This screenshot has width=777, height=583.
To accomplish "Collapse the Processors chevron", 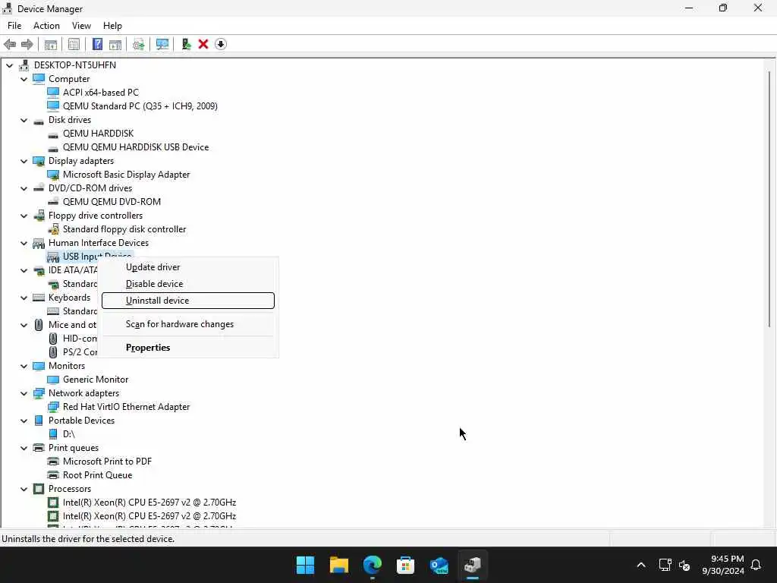I will (x=24, y=489).
